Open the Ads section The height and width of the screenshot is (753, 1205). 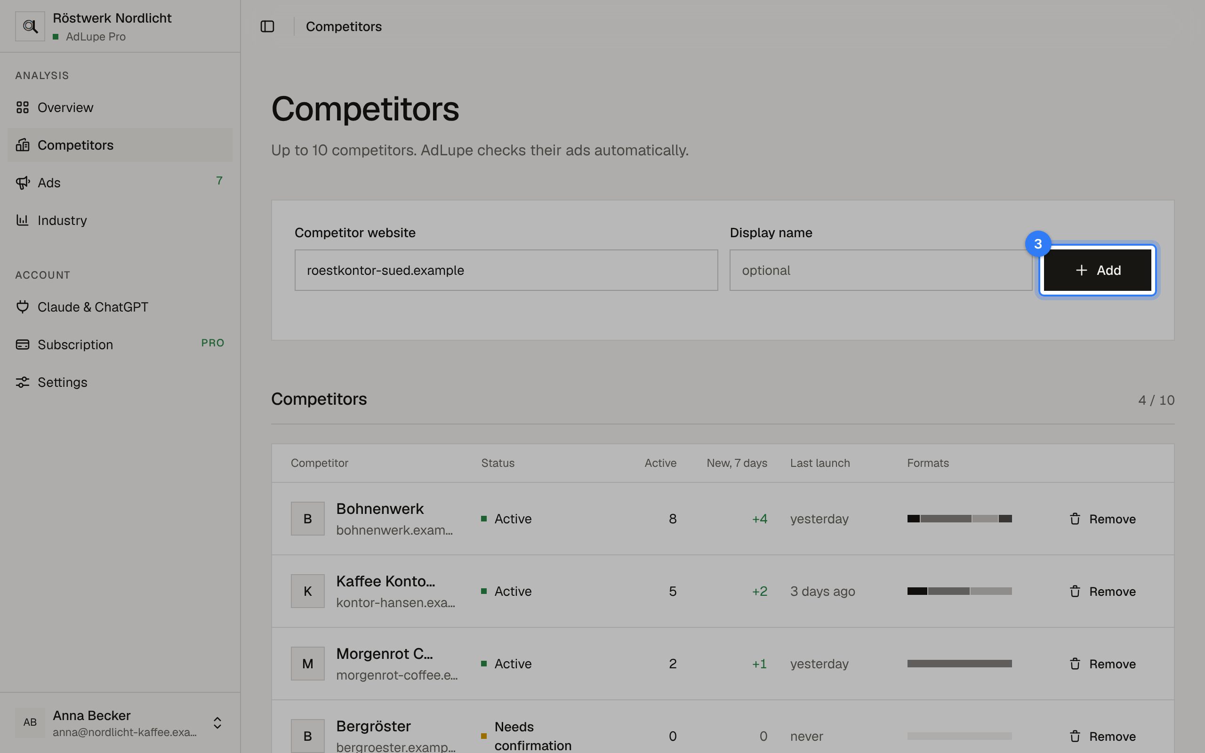120,182
